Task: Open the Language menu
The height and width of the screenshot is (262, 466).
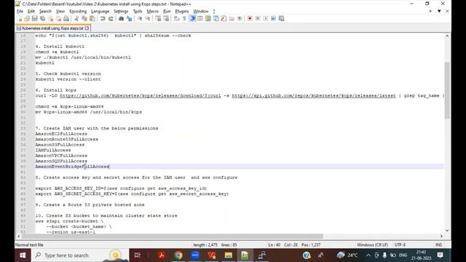Action: [x=100, y=12]
